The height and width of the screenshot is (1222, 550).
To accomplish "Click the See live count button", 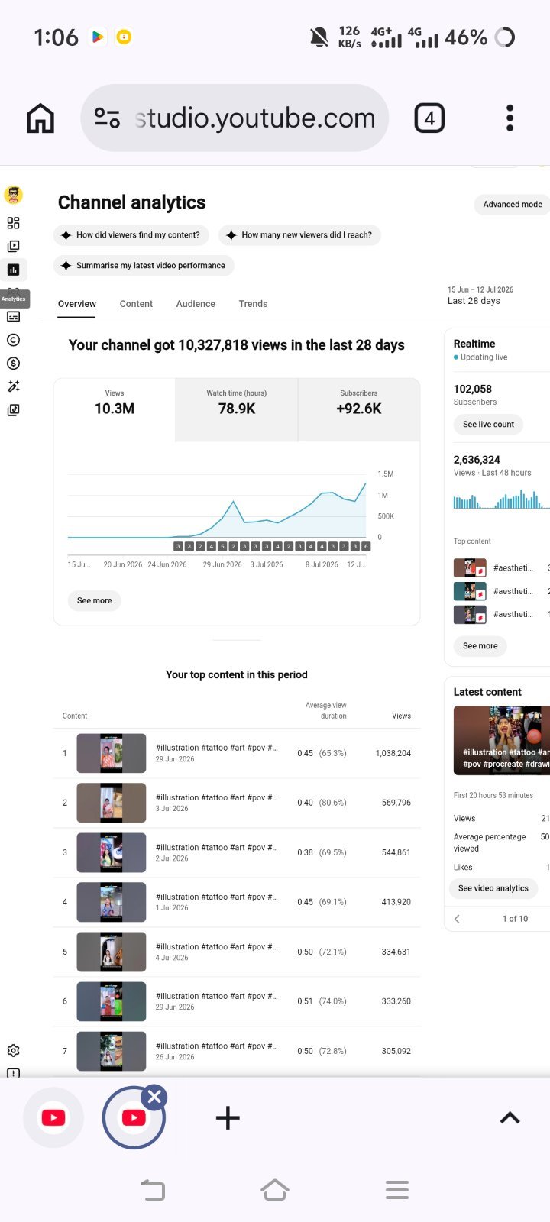I will pos(488,424).
